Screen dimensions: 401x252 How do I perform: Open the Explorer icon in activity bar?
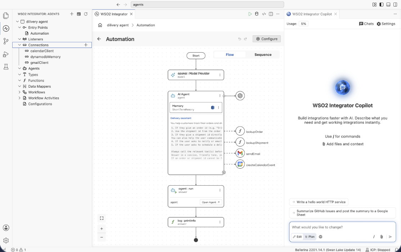pos(6,16)
